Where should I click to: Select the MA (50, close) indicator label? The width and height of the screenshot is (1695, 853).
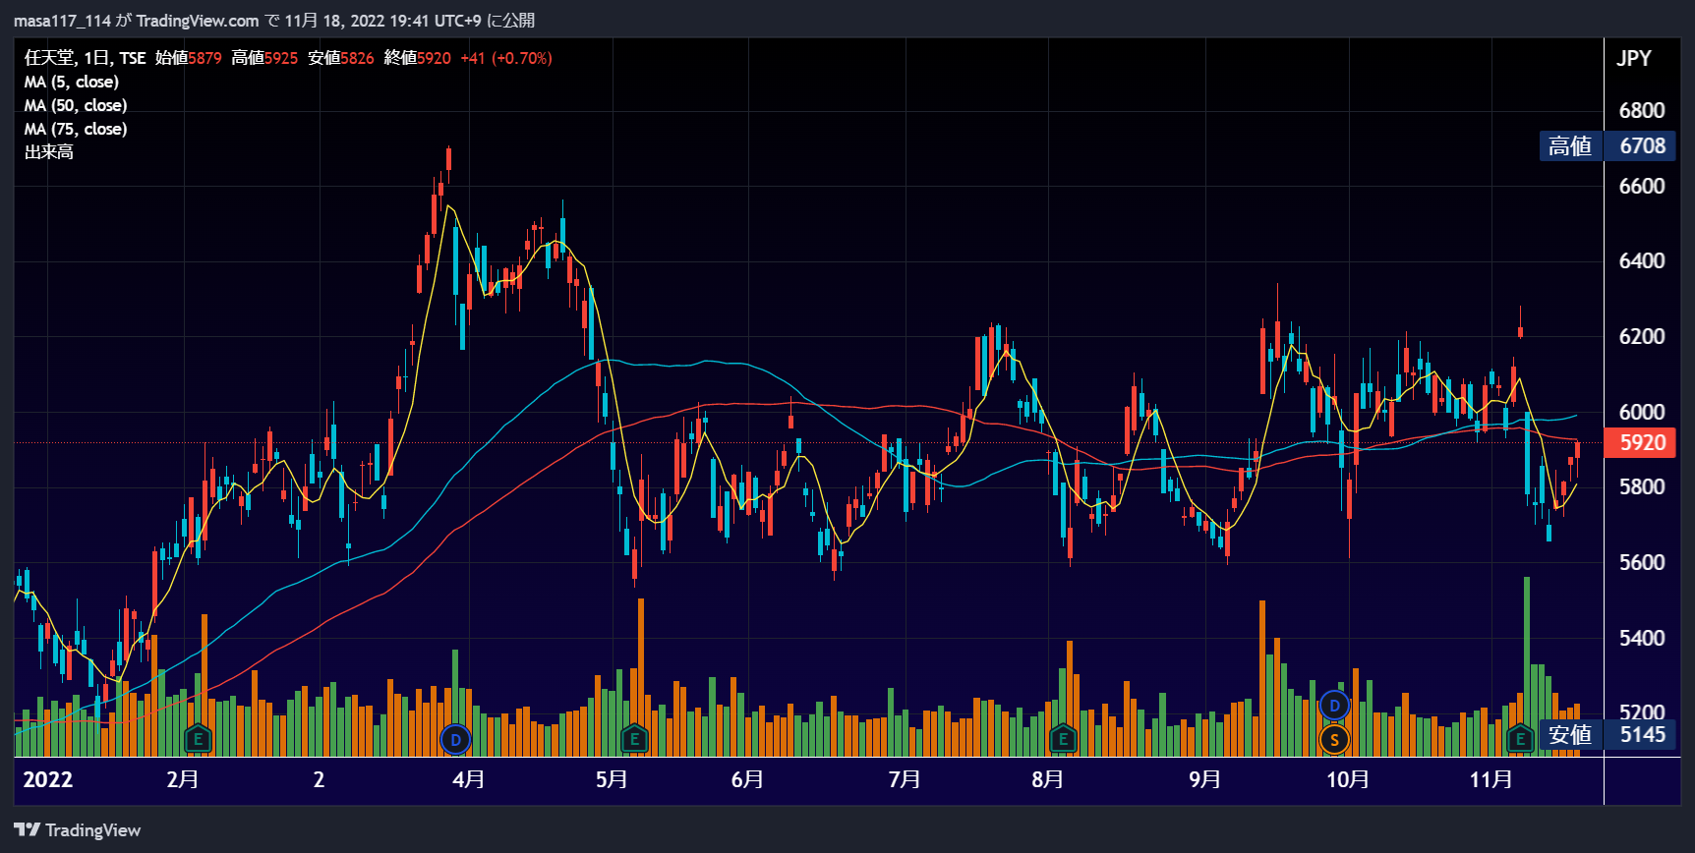76,105
